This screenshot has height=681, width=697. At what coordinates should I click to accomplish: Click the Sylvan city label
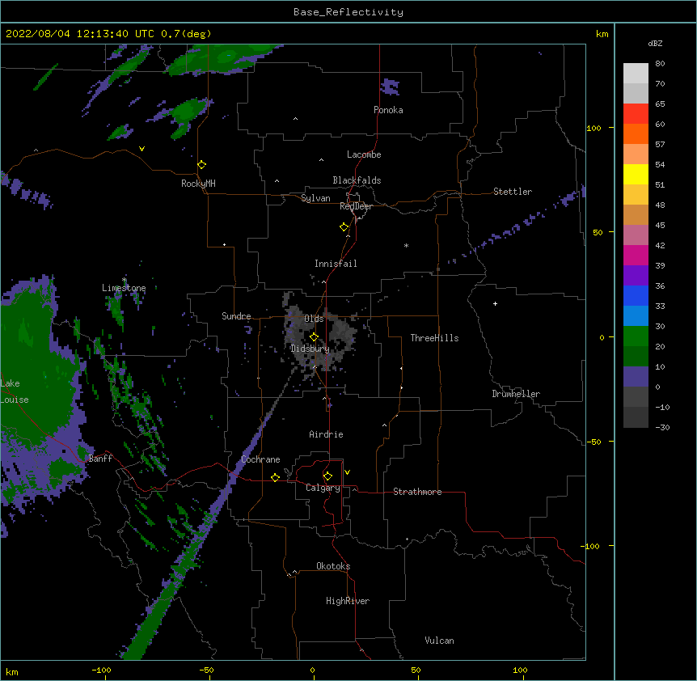(315, 198)
